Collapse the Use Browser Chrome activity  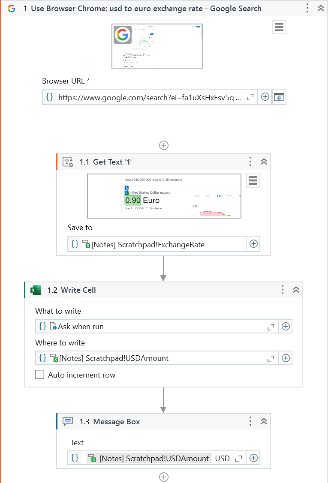point(321,9)
